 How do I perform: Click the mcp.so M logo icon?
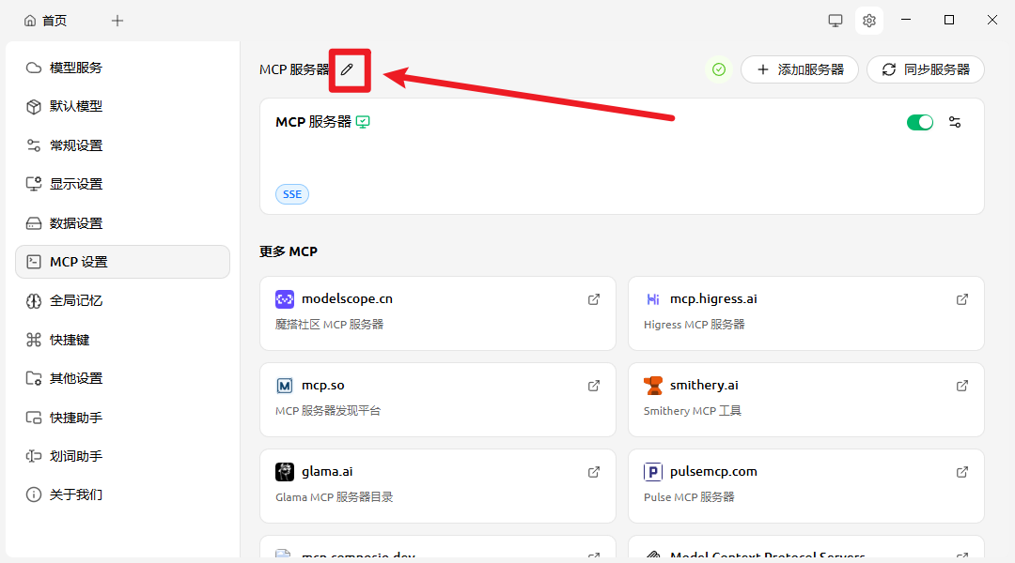click(x=285, y=386)
